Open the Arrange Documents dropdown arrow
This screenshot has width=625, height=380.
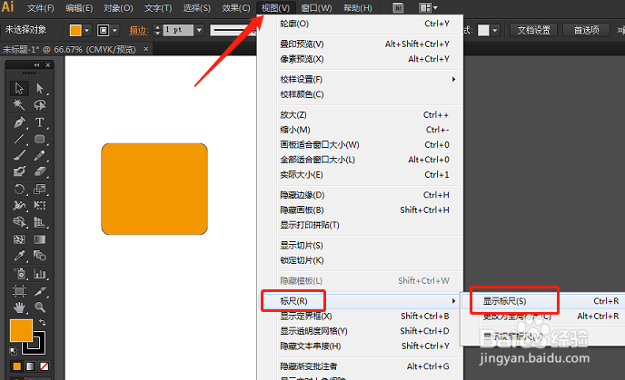[x=435, y=7]
